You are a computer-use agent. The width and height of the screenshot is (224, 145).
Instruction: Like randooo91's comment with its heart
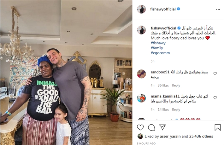[215, 73]
